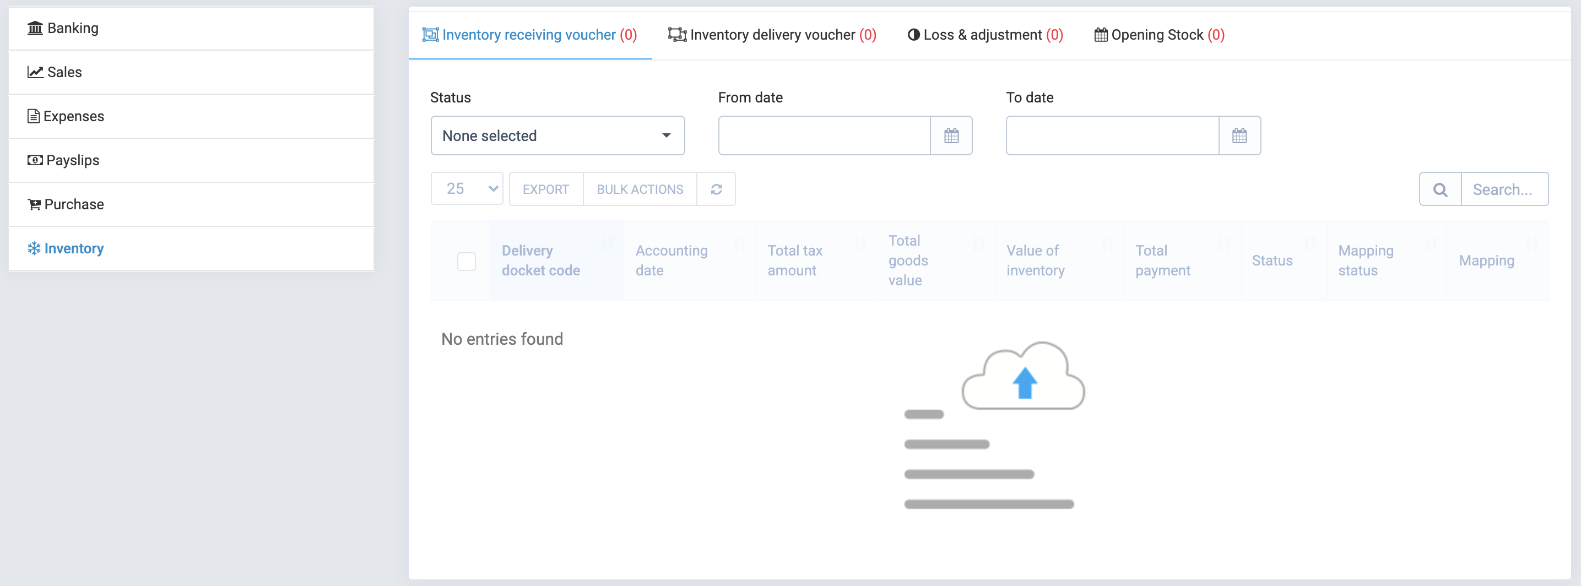Click the Sales chart icon
The height and width of the screenshot is (586, 1581).
click(35, 72)
